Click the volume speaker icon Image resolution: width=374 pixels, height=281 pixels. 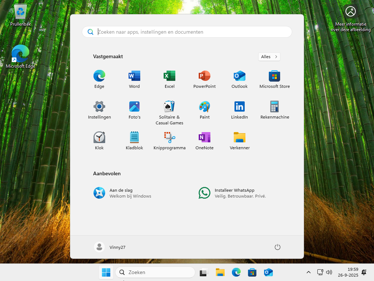tap(329, 272)
